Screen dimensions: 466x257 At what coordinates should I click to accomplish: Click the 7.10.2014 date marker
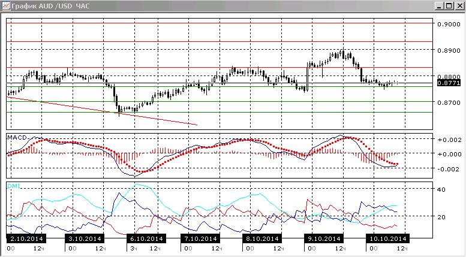pyautogui.click(x=200, y=238)
